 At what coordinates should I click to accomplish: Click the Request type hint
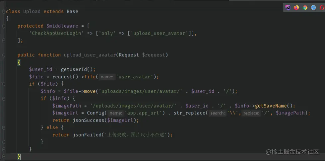(129, 55)
